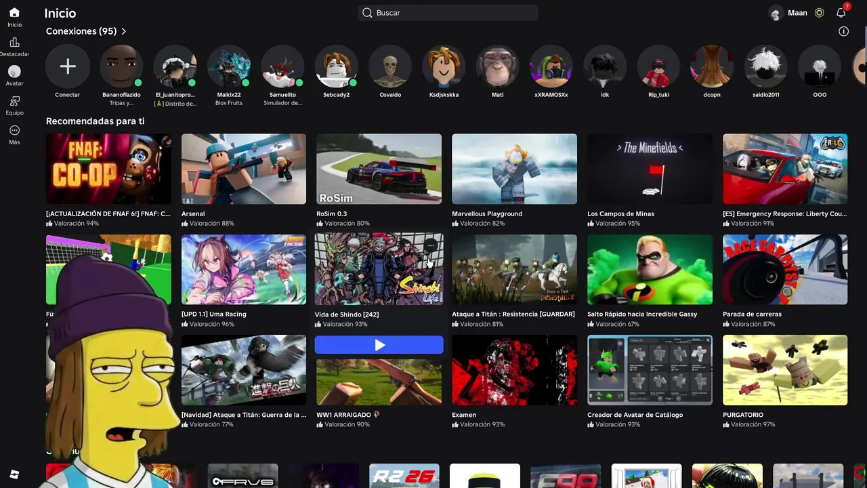The height and width of the screenshot is (488, 867).
Task: Click the Maan profile avatar
Action: point(776,13)
